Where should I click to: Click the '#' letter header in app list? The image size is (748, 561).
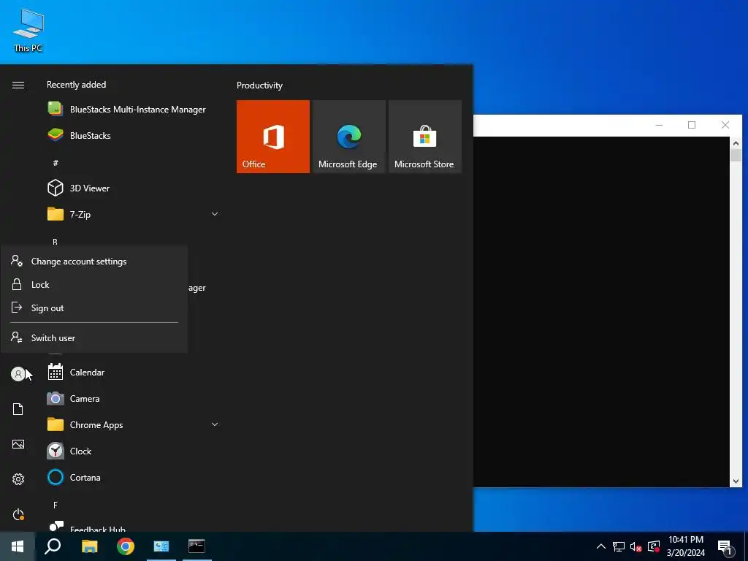coord(56,163)
